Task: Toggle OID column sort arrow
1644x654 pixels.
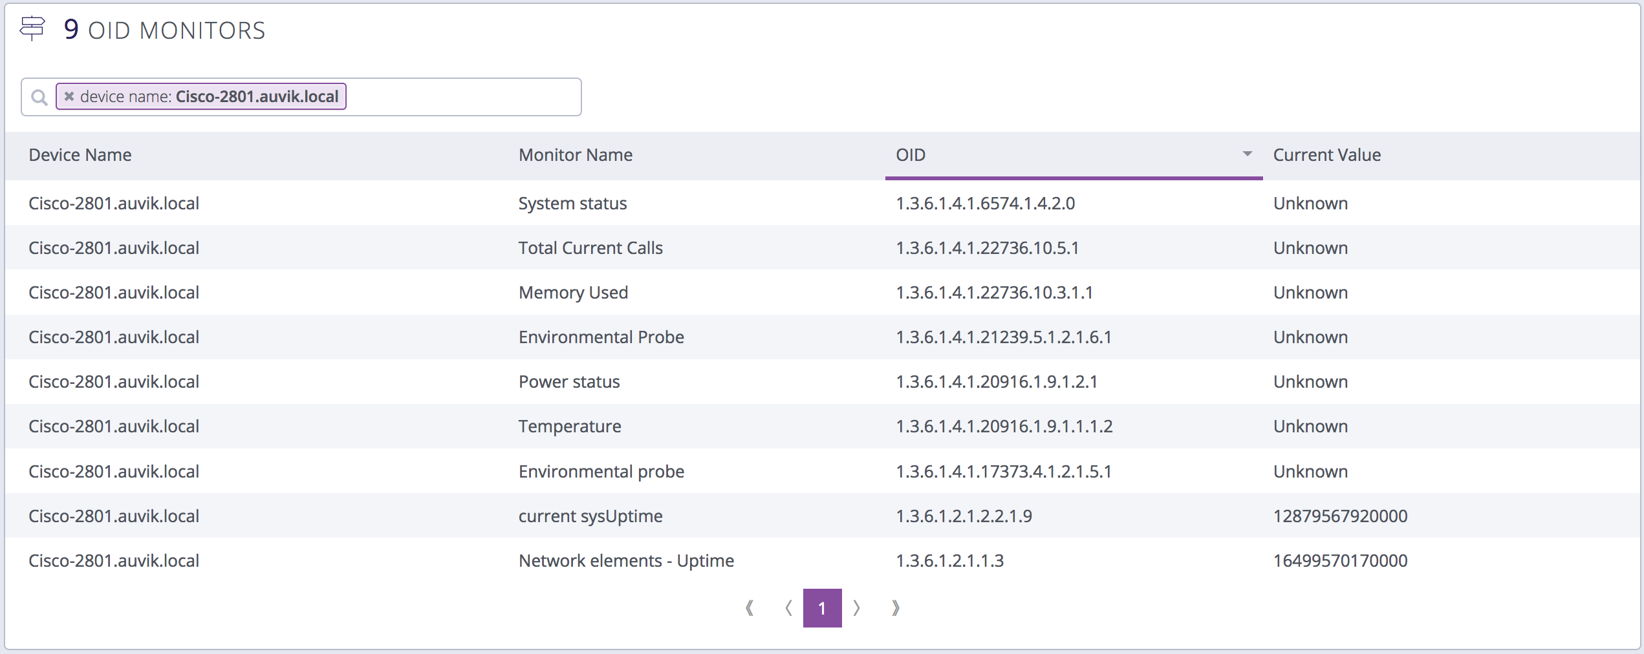Action: (1248, 154)
